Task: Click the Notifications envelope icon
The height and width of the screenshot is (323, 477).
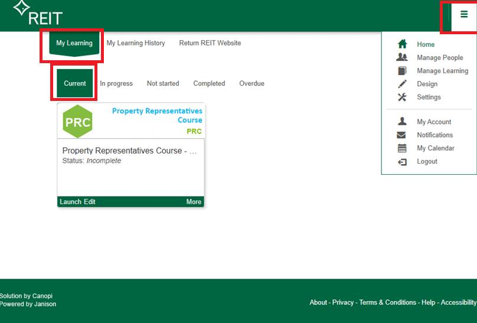Action: click(x=401, y=135)
